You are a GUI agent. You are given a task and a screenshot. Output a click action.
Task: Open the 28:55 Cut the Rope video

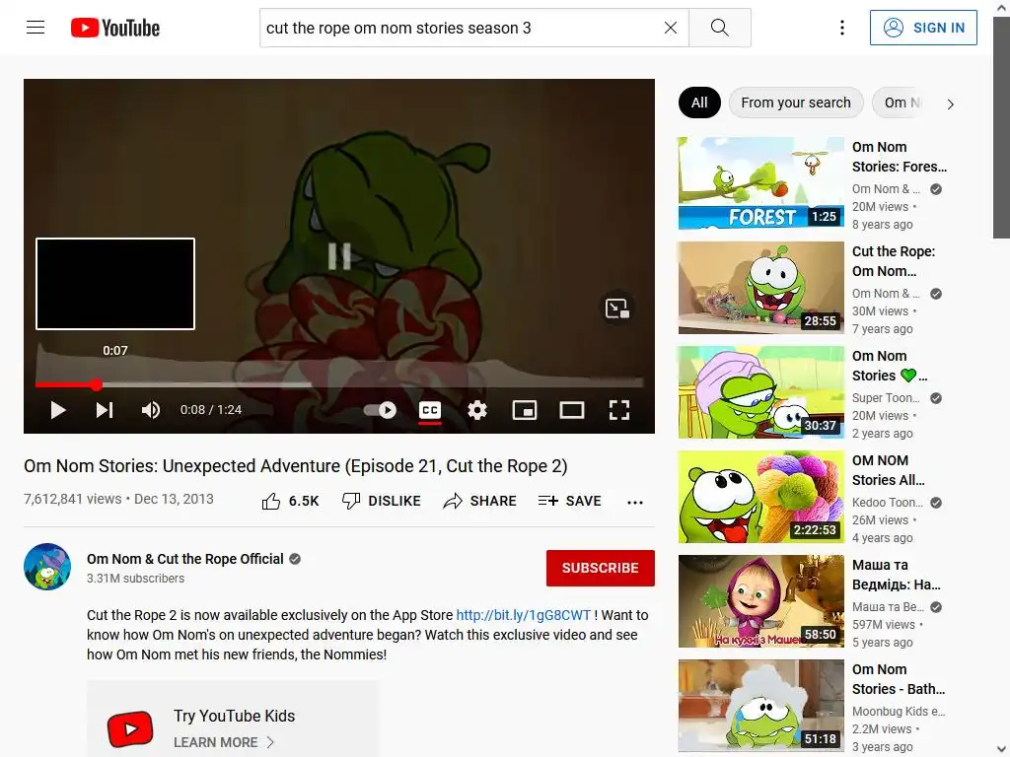point(760,288)
